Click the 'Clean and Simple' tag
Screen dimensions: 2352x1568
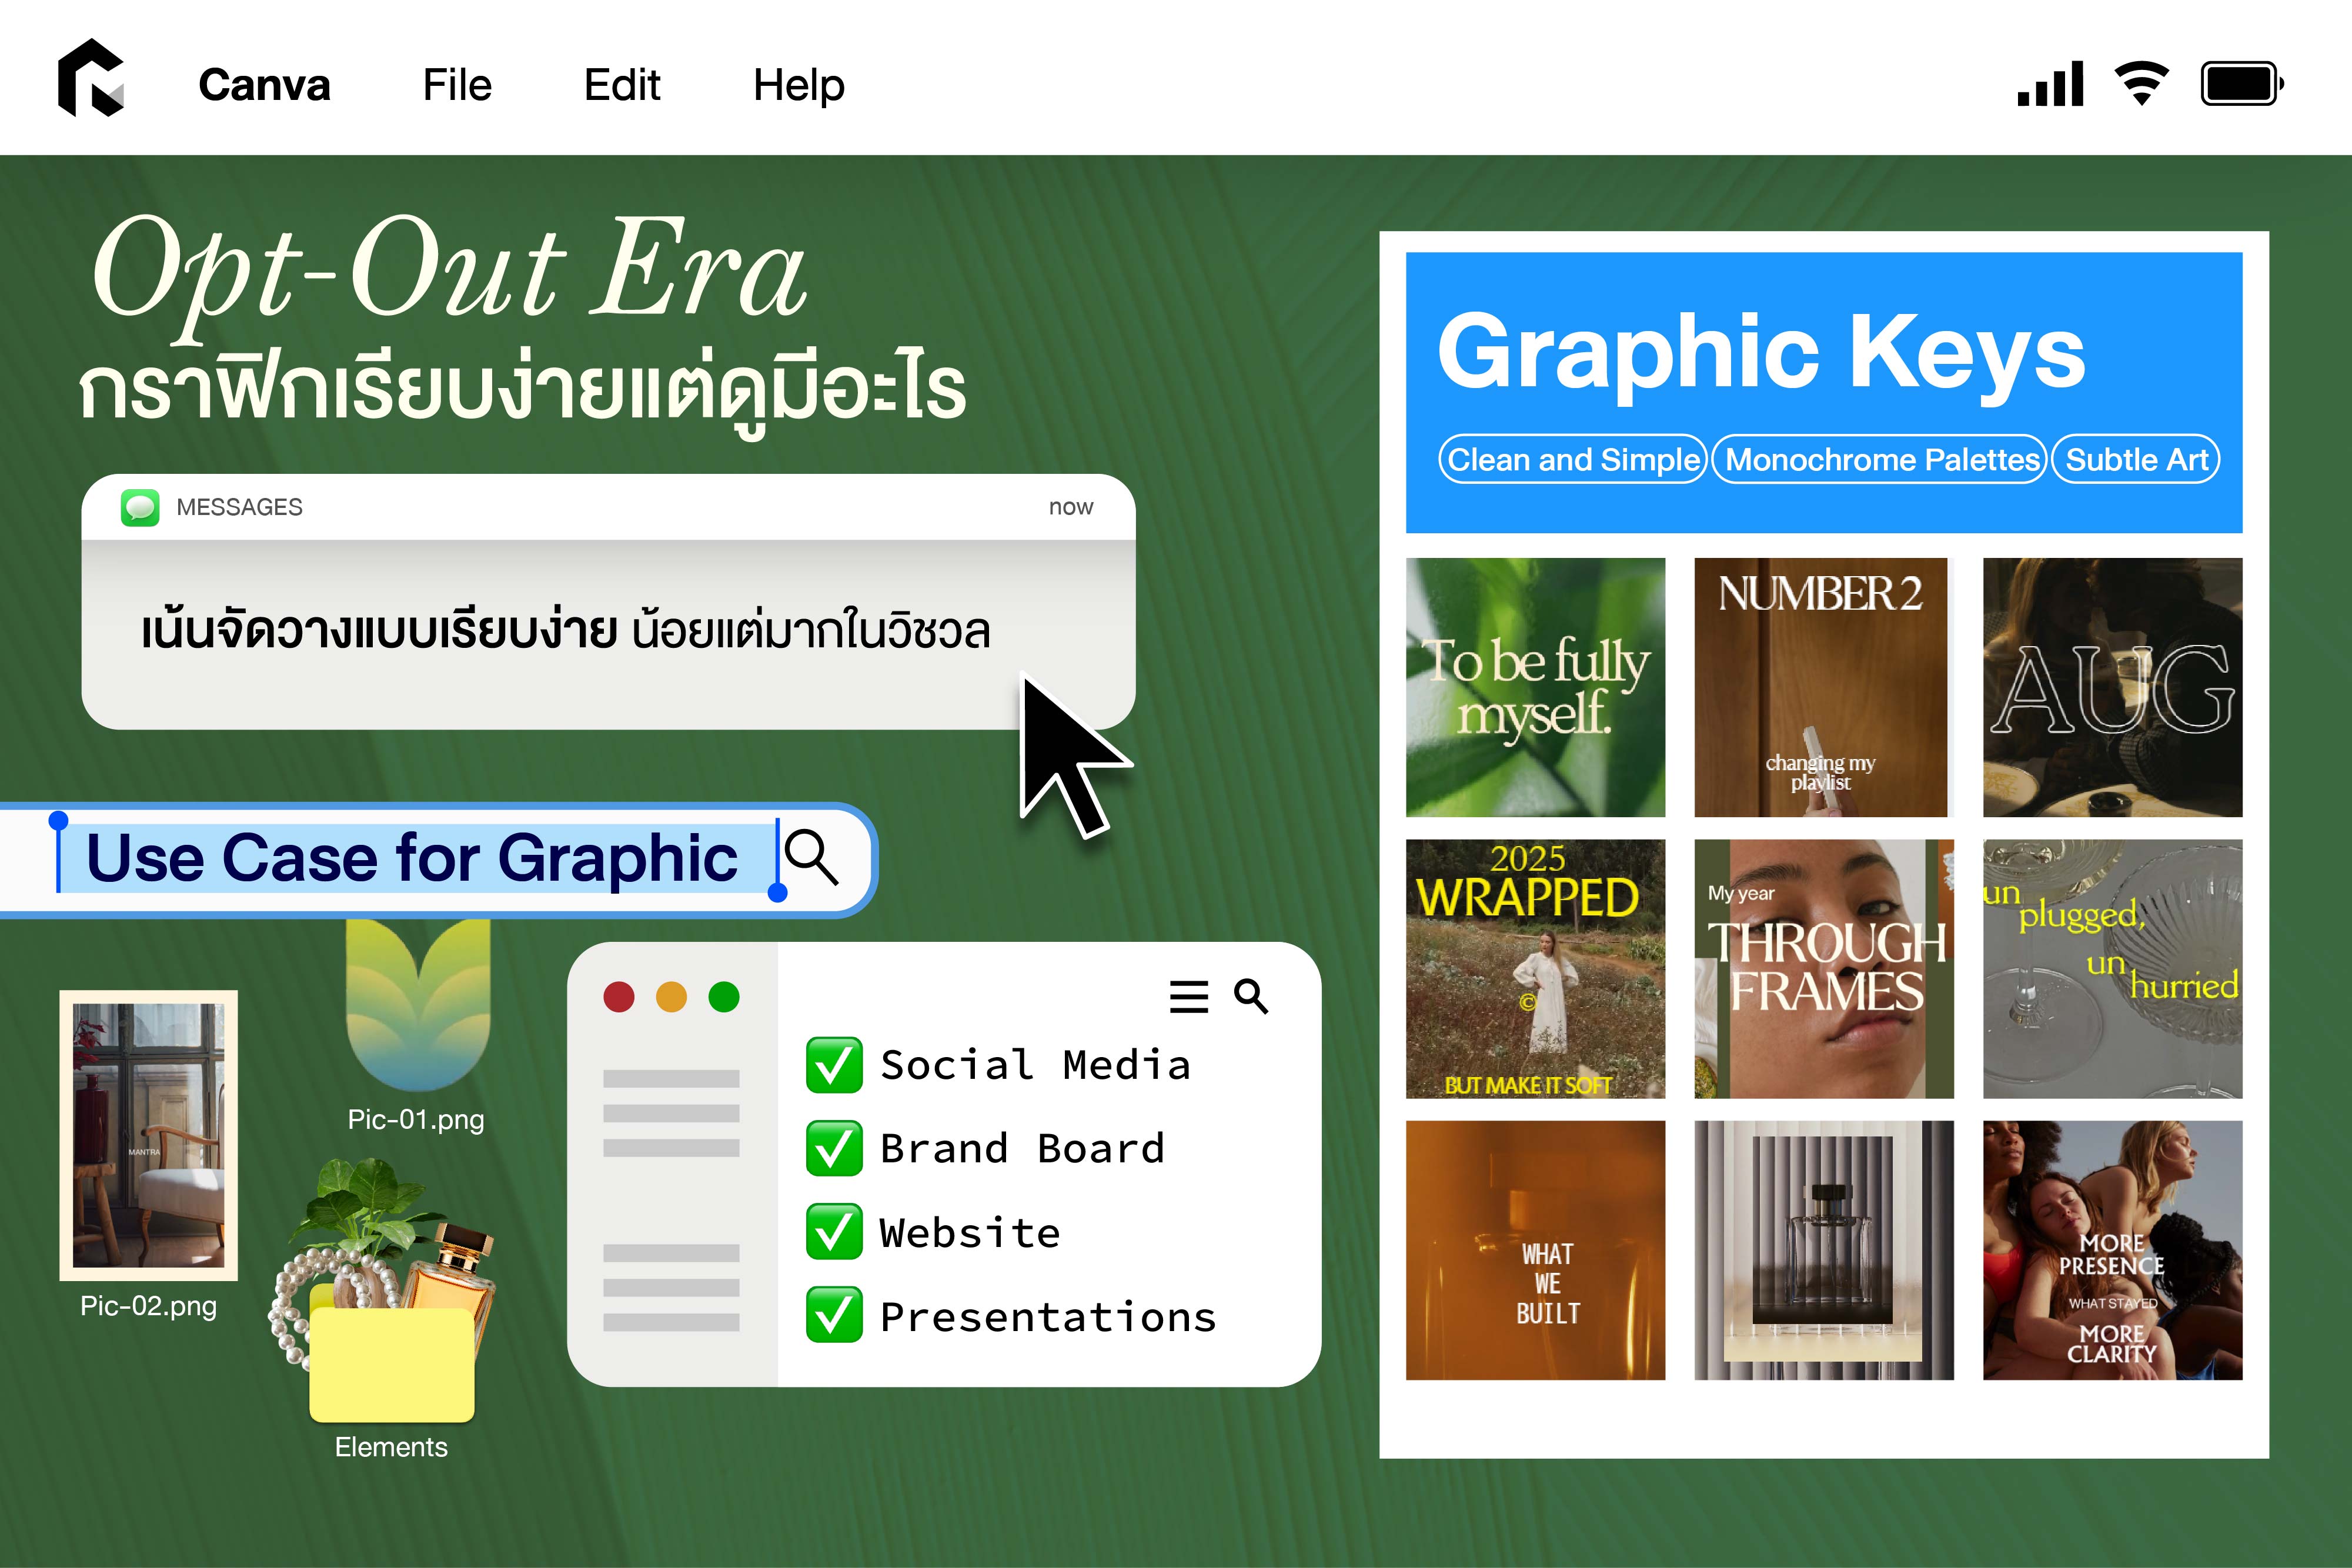(x=1573, y=459)
